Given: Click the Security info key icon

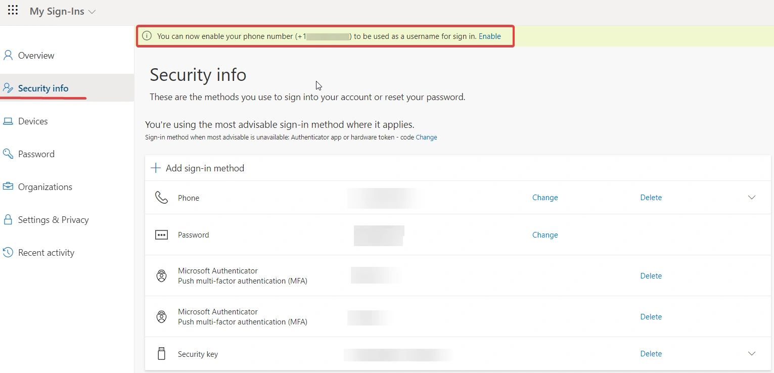Looking at the screenshot, I should (8, 87).
